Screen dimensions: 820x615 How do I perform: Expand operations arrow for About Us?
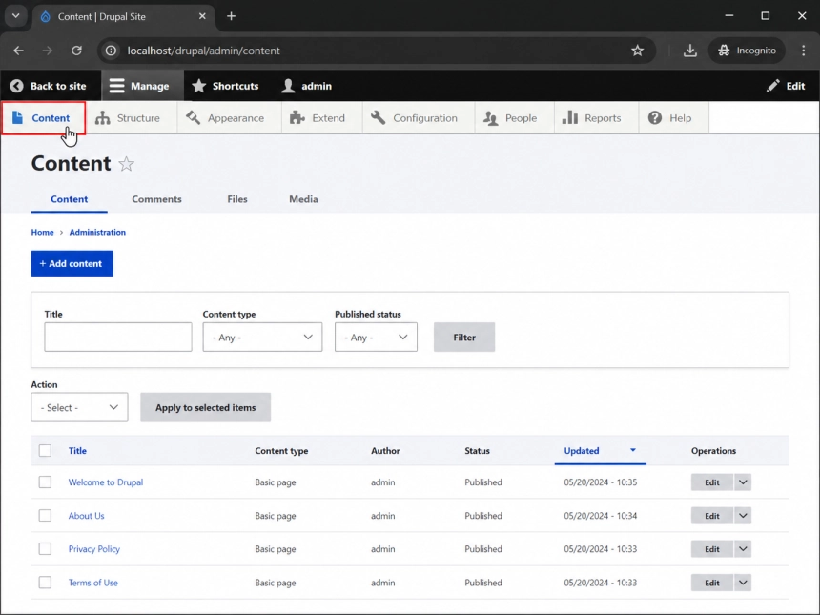[743, 516]
